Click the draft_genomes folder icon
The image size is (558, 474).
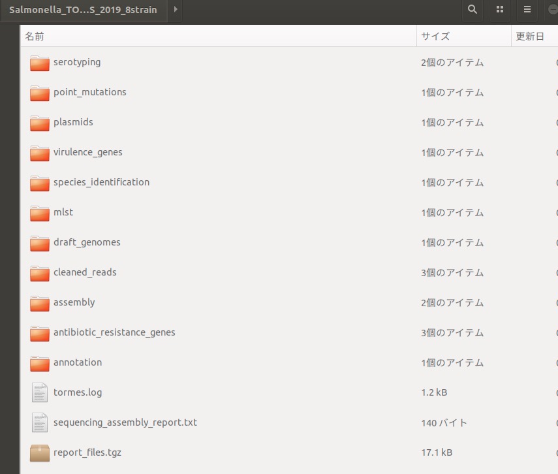[40, 244]
